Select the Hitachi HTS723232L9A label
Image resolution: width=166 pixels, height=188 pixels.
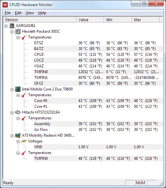(41, 112)
